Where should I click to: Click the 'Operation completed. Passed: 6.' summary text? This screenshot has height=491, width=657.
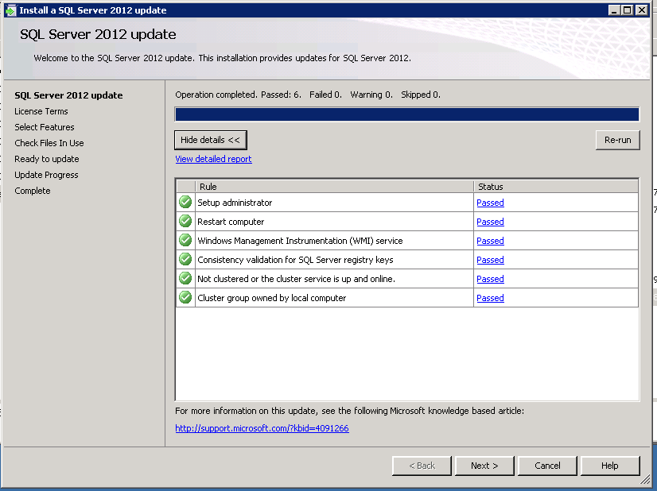click(238, 95)
